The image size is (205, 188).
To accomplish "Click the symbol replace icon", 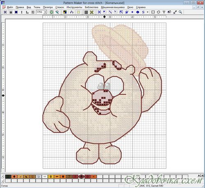I will click(x=71, y=12).
